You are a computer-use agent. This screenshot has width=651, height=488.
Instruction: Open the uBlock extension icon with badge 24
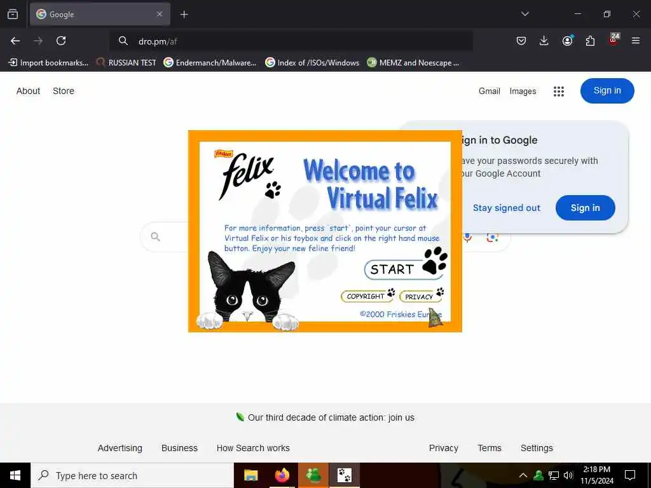tap(613, 39)
